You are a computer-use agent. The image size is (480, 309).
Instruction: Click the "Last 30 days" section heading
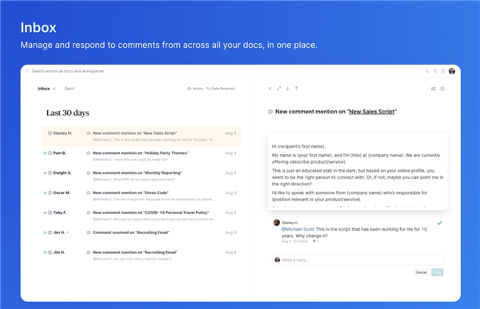[68, 113]
